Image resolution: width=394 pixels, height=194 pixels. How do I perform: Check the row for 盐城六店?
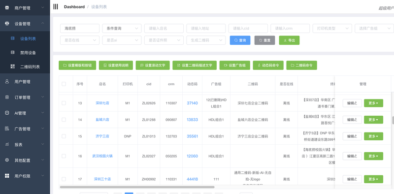point(64,120)
